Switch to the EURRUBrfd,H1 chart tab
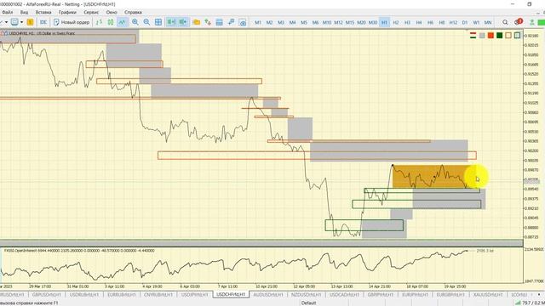The image size is (545, 306). click(122, 295)
